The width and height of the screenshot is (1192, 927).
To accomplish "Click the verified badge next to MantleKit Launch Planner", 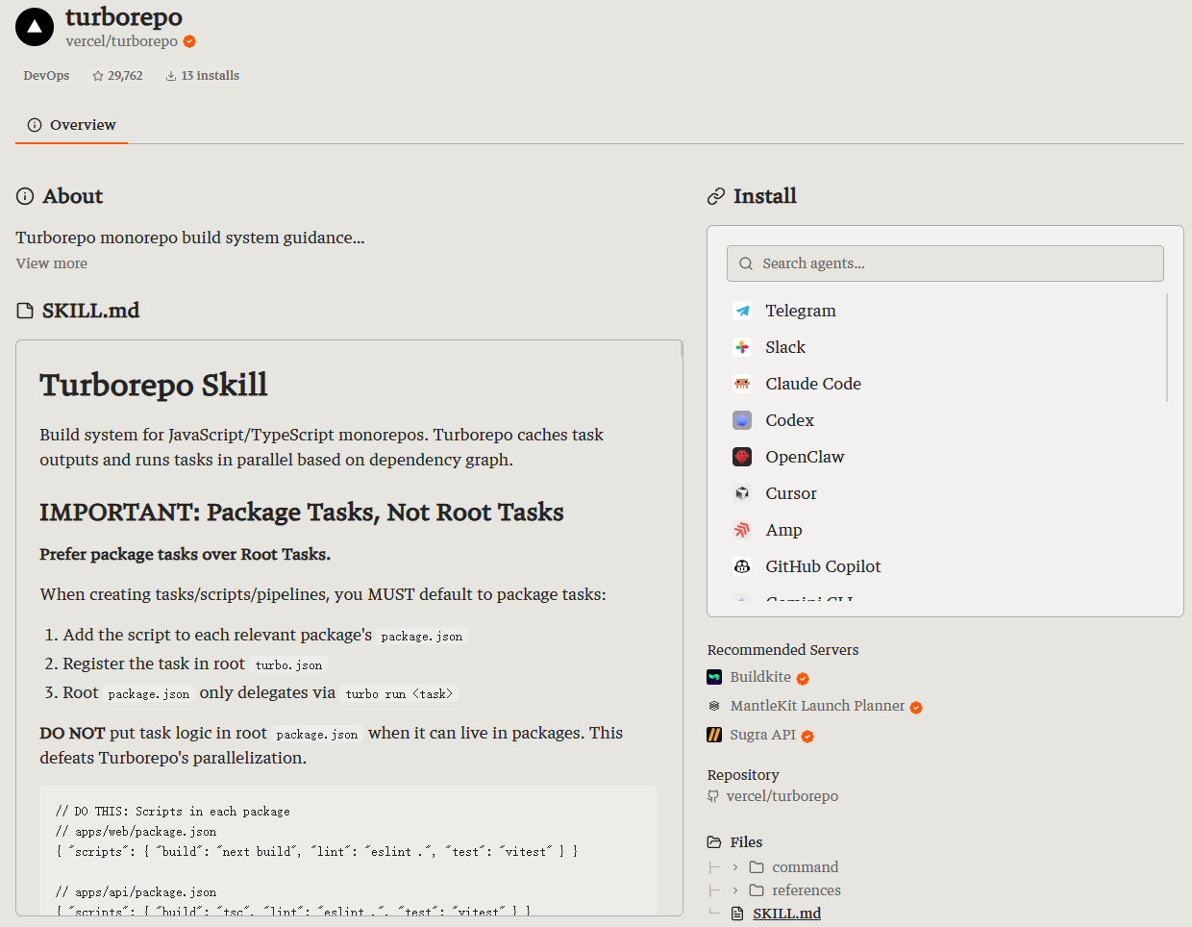I will click(x=916, y=707).
